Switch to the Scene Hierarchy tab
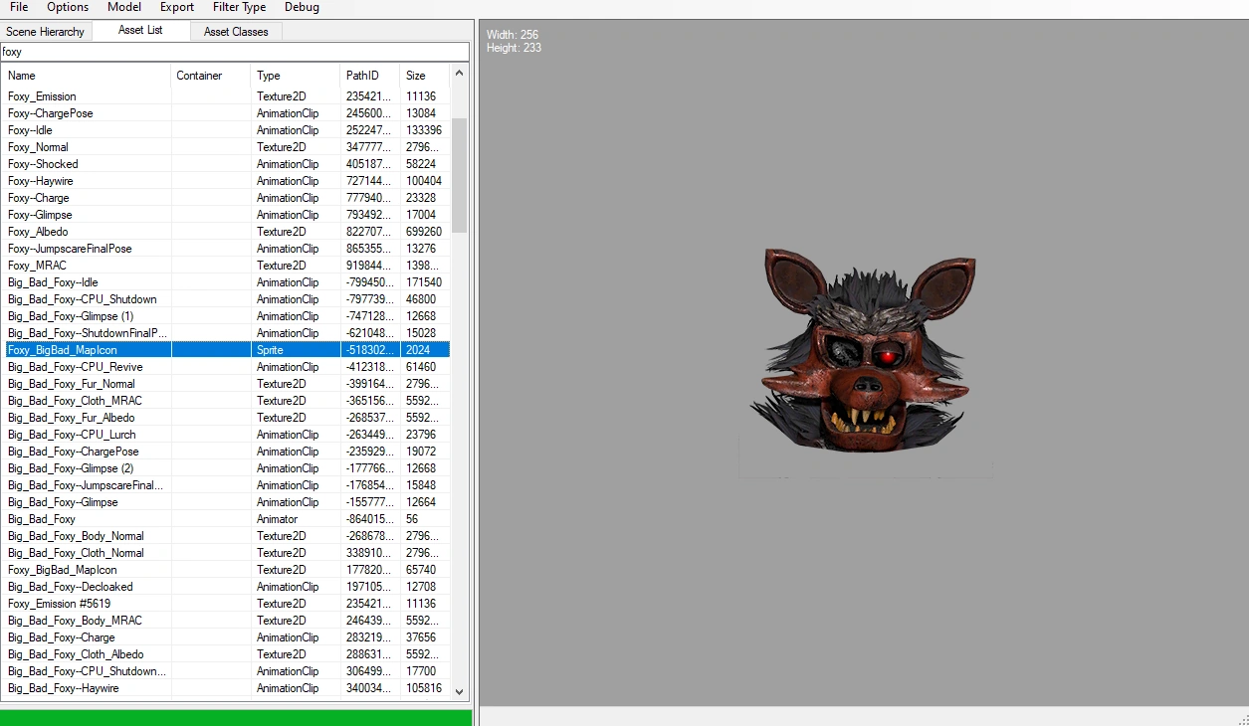The width and height of the screenshot is (1249, 726). [x=46, y=31]
